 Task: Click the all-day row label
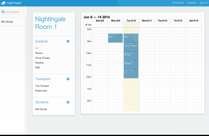pos(88,25)
